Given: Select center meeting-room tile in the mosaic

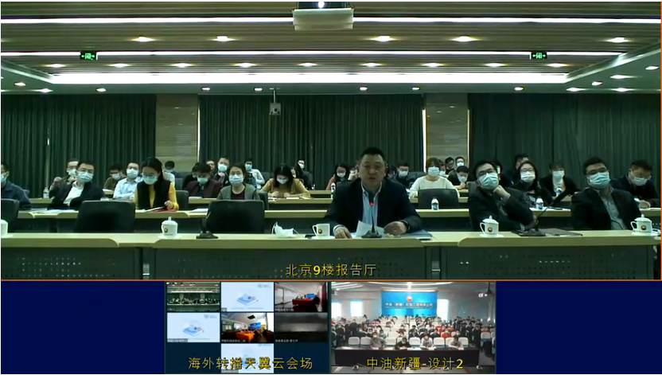Looking at the screenshot, I should [247, 326].
